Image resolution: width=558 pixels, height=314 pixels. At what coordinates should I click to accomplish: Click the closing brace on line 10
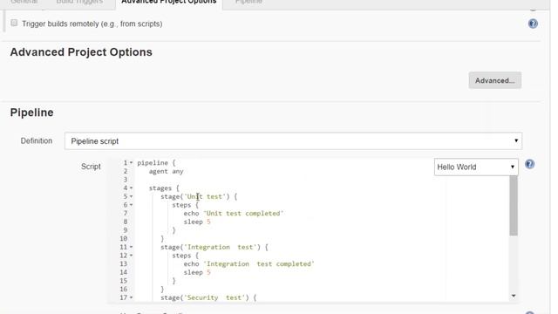(x=162, y=239)
